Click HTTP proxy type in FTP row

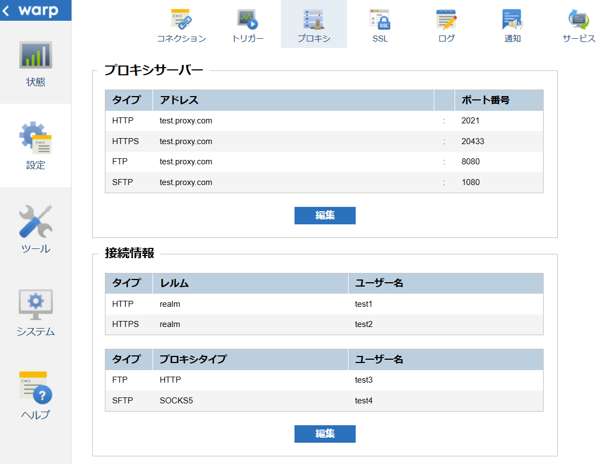[x=170, y=380]
